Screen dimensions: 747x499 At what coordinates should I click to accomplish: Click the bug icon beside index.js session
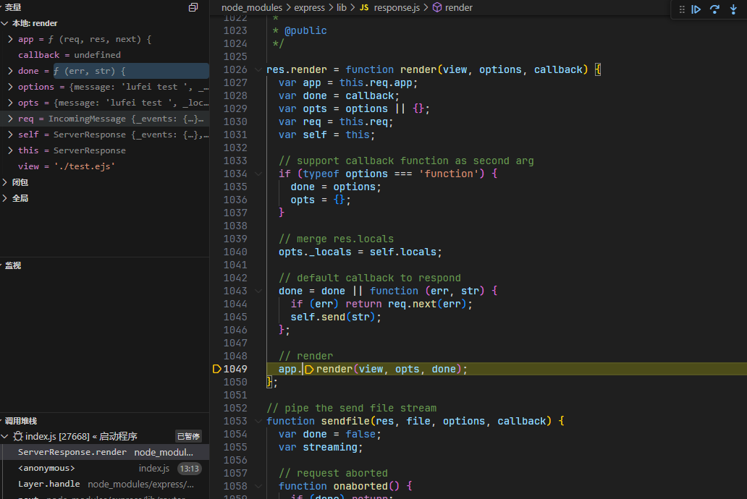(18, 436)
